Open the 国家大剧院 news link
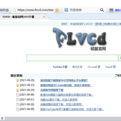Viewport: 121px width, 121px height. [67, 95]
